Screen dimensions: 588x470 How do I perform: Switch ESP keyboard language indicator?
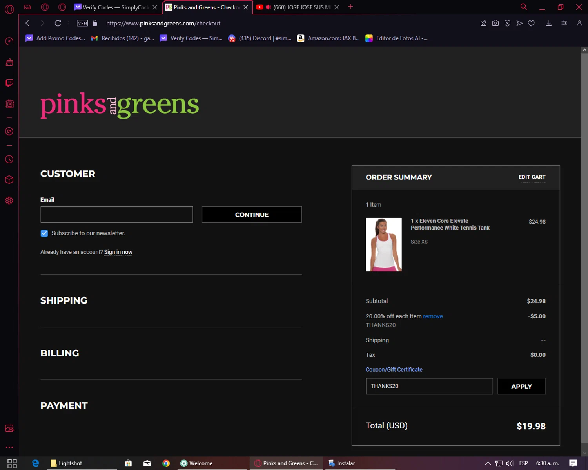(x=523, y=463)
